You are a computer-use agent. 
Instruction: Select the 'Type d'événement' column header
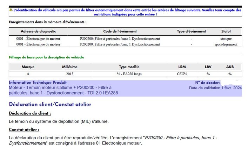[x=192, y=31]
